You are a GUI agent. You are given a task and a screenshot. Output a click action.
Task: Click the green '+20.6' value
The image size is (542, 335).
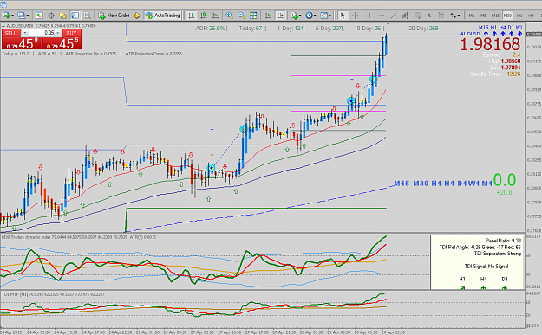click(504, 192)
